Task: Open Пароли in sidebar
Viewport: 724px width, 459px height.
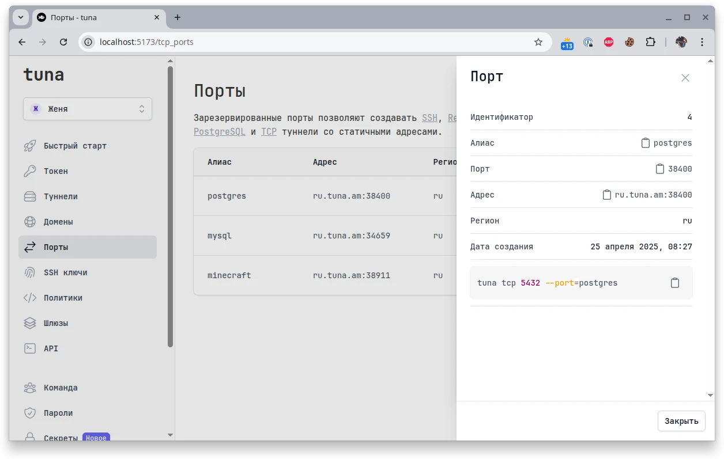Action: coord(88,413)
